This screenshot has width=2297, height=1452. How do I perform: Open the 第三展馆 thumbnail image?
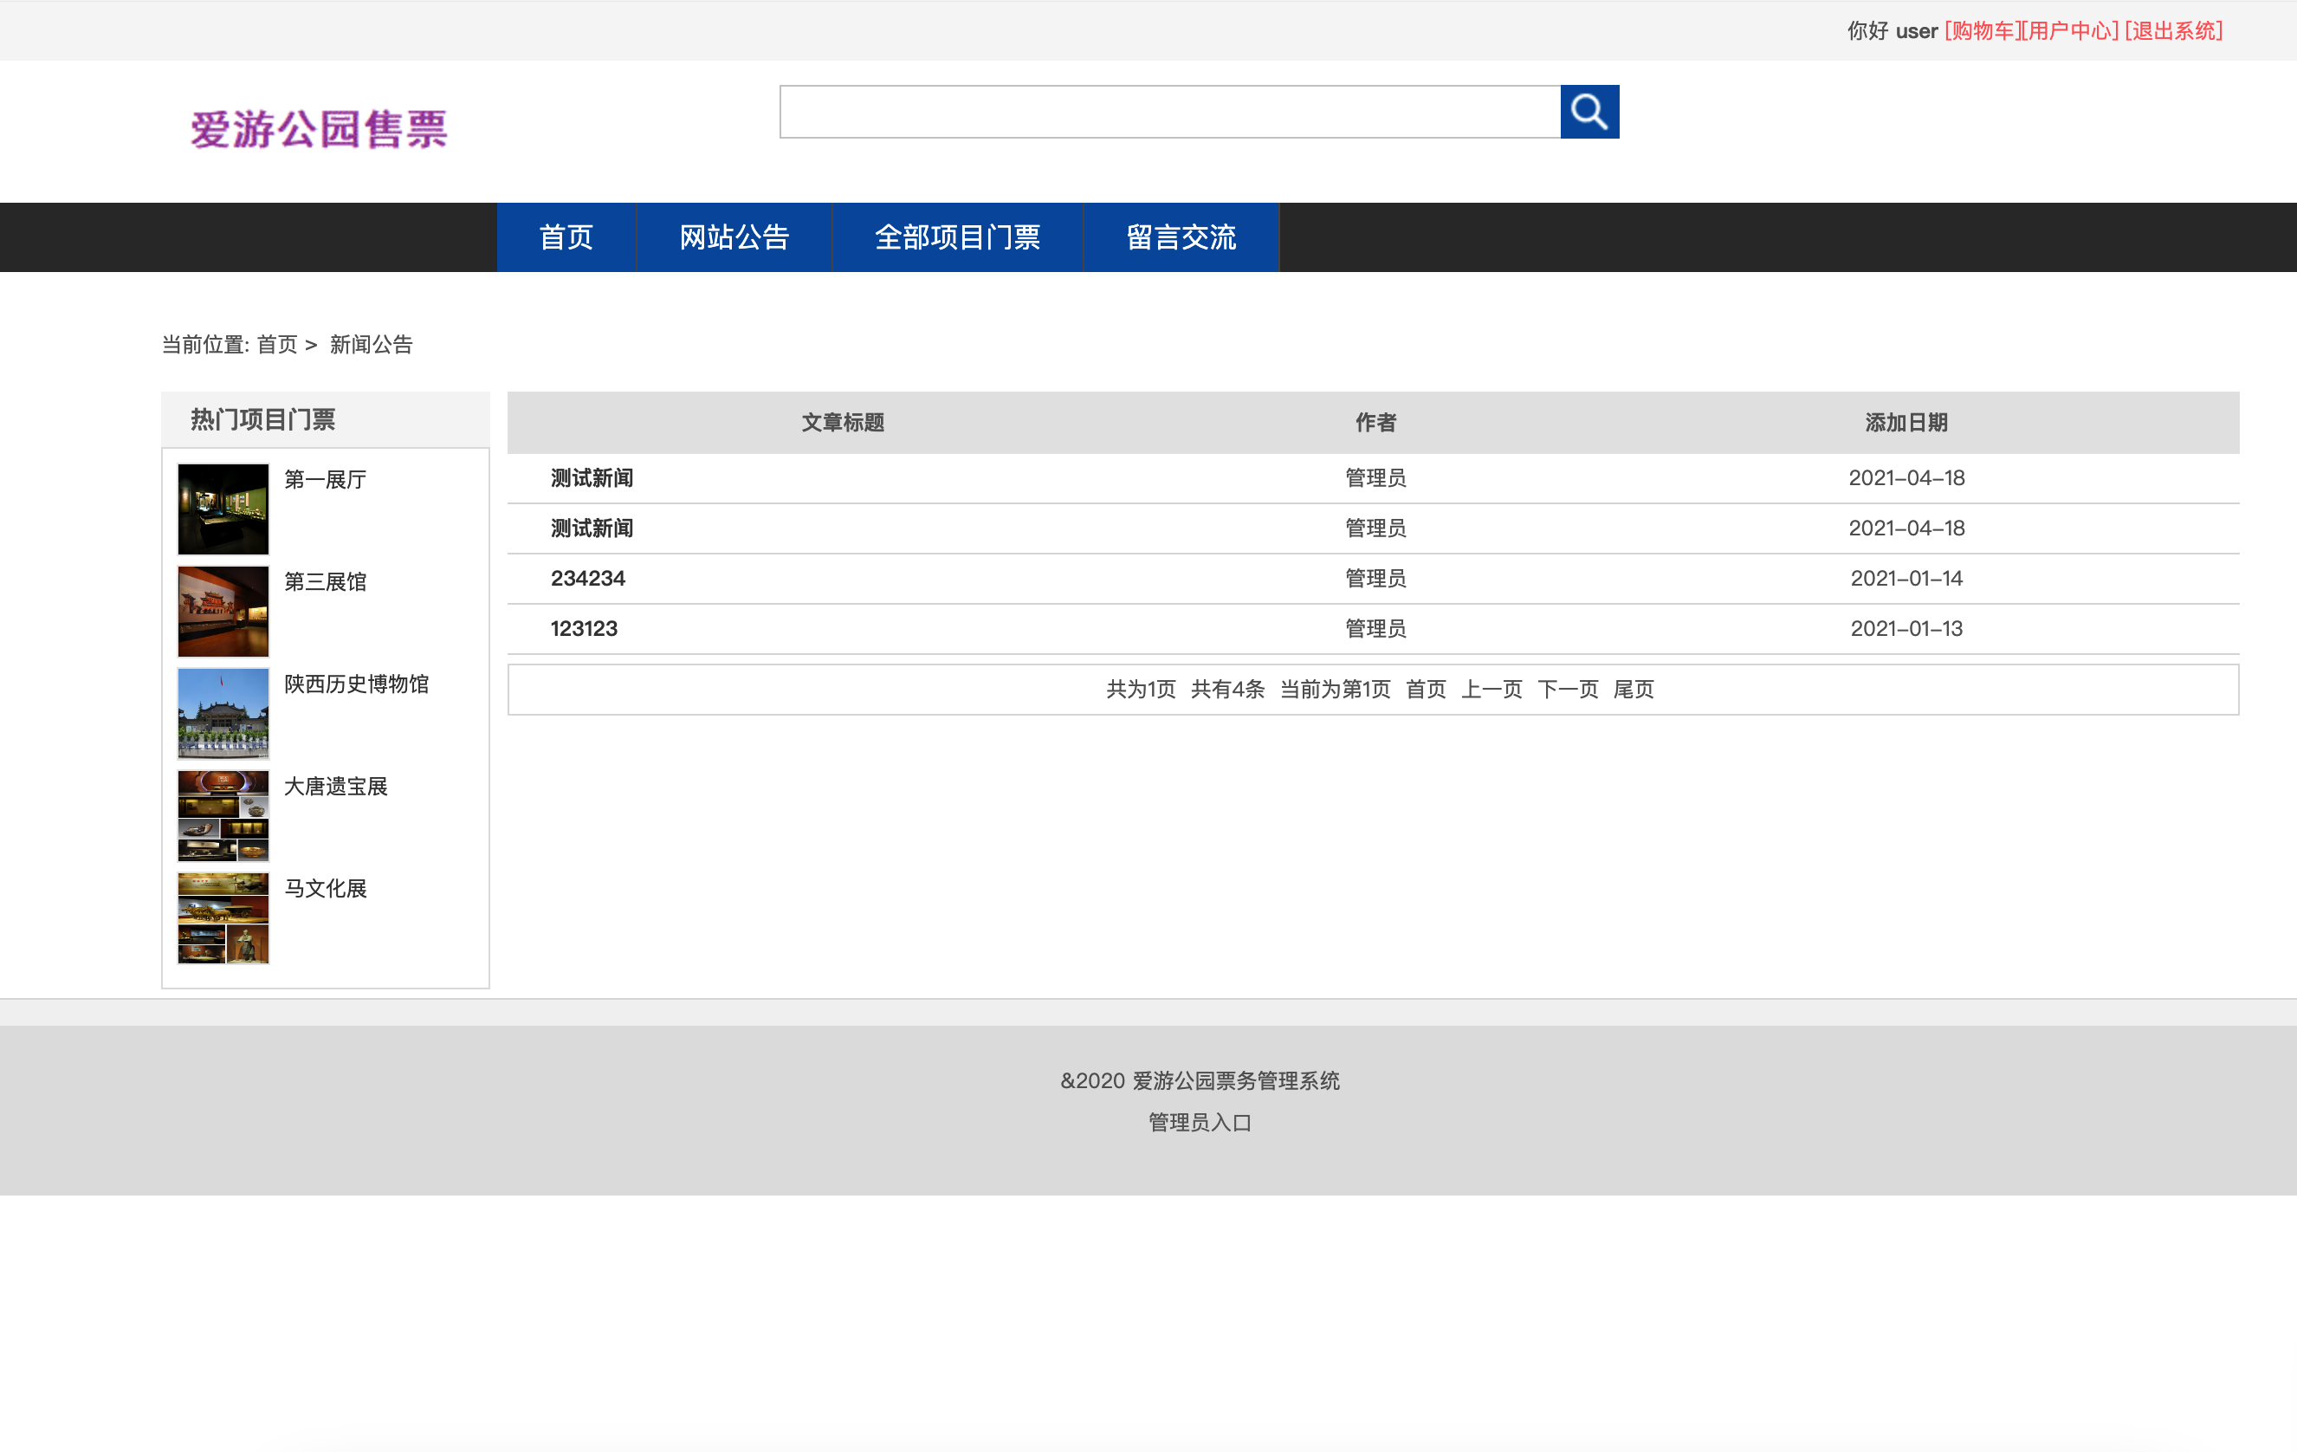(x=223, y=611)
